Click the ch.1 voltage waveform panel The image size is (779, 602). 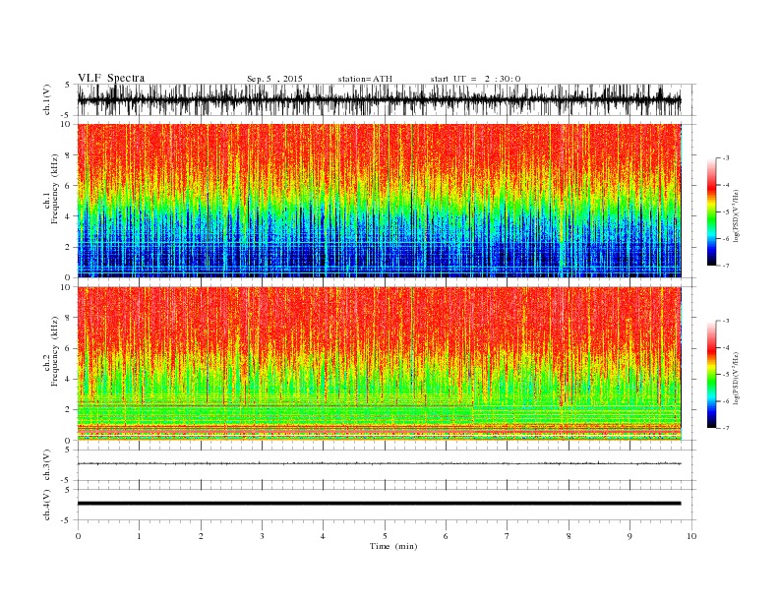387,99
